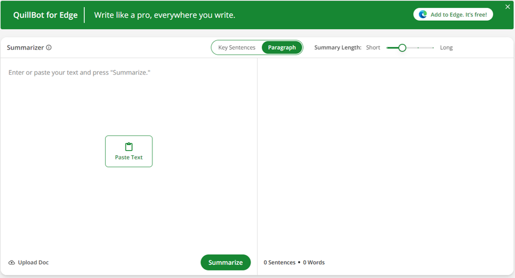Set summary length to Long end of slider

433,48
